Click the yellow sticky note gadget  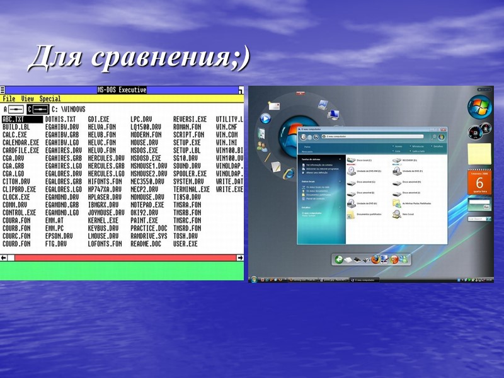[479, 154]
